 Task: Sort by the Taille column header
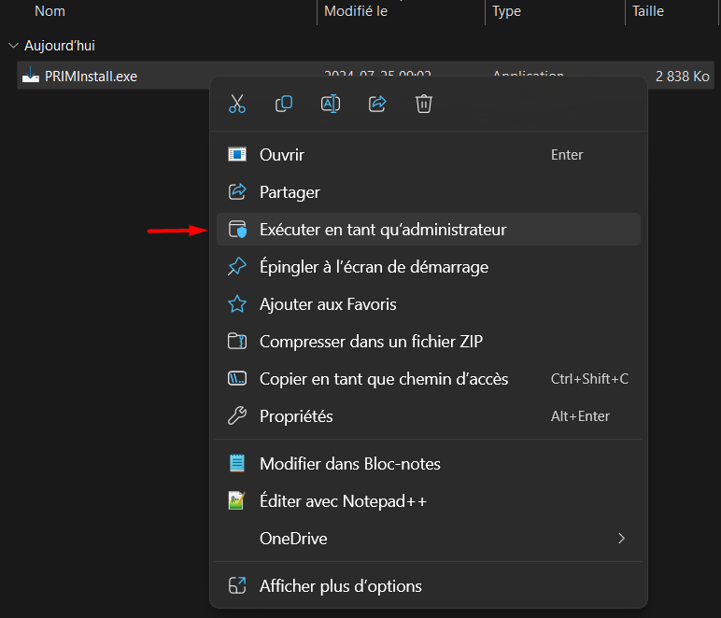(x=647, y=11)
